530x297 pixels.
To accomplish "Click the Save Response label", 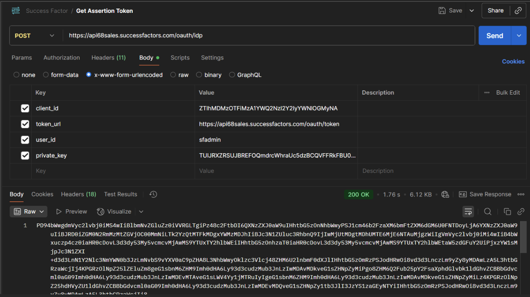I will coord(491,194).
